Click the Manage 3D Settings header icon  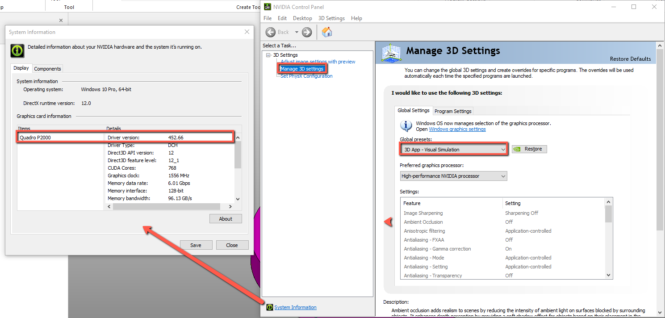tap(391, 52)
